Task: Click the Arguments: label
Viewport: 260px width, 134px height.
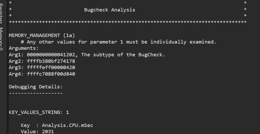Action: 24,48
